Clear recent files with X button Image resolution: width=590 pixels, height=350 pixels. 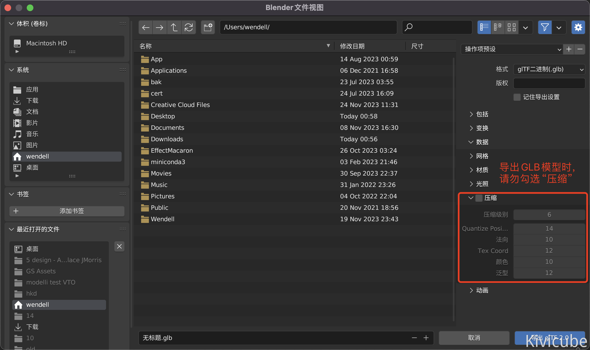click(x=119, y=246)
